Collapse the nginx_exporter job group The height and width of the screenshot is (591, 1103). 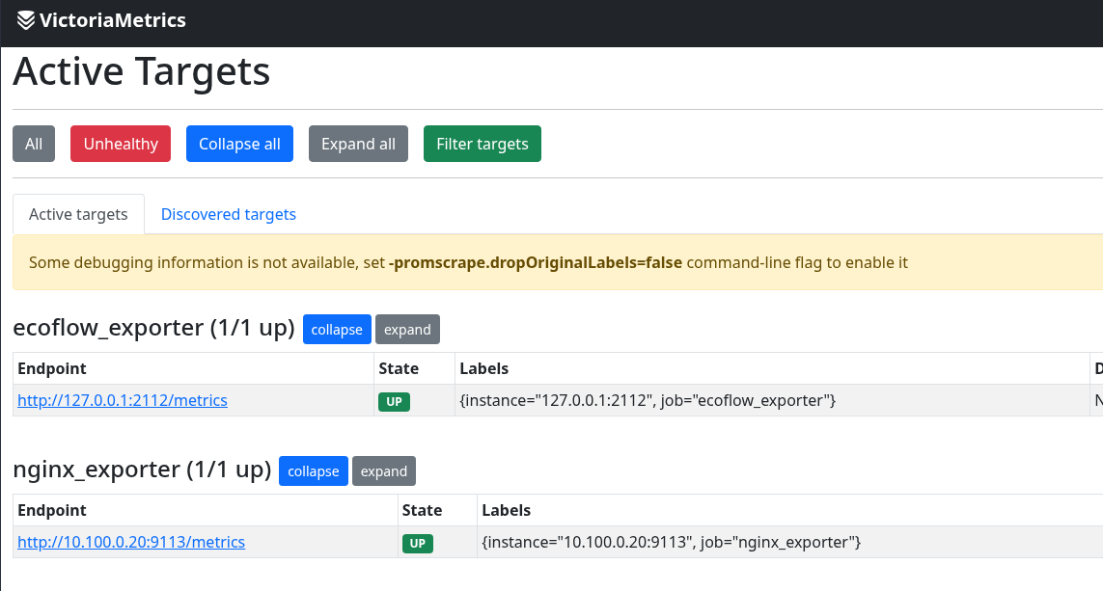click(x=314, y=471)
